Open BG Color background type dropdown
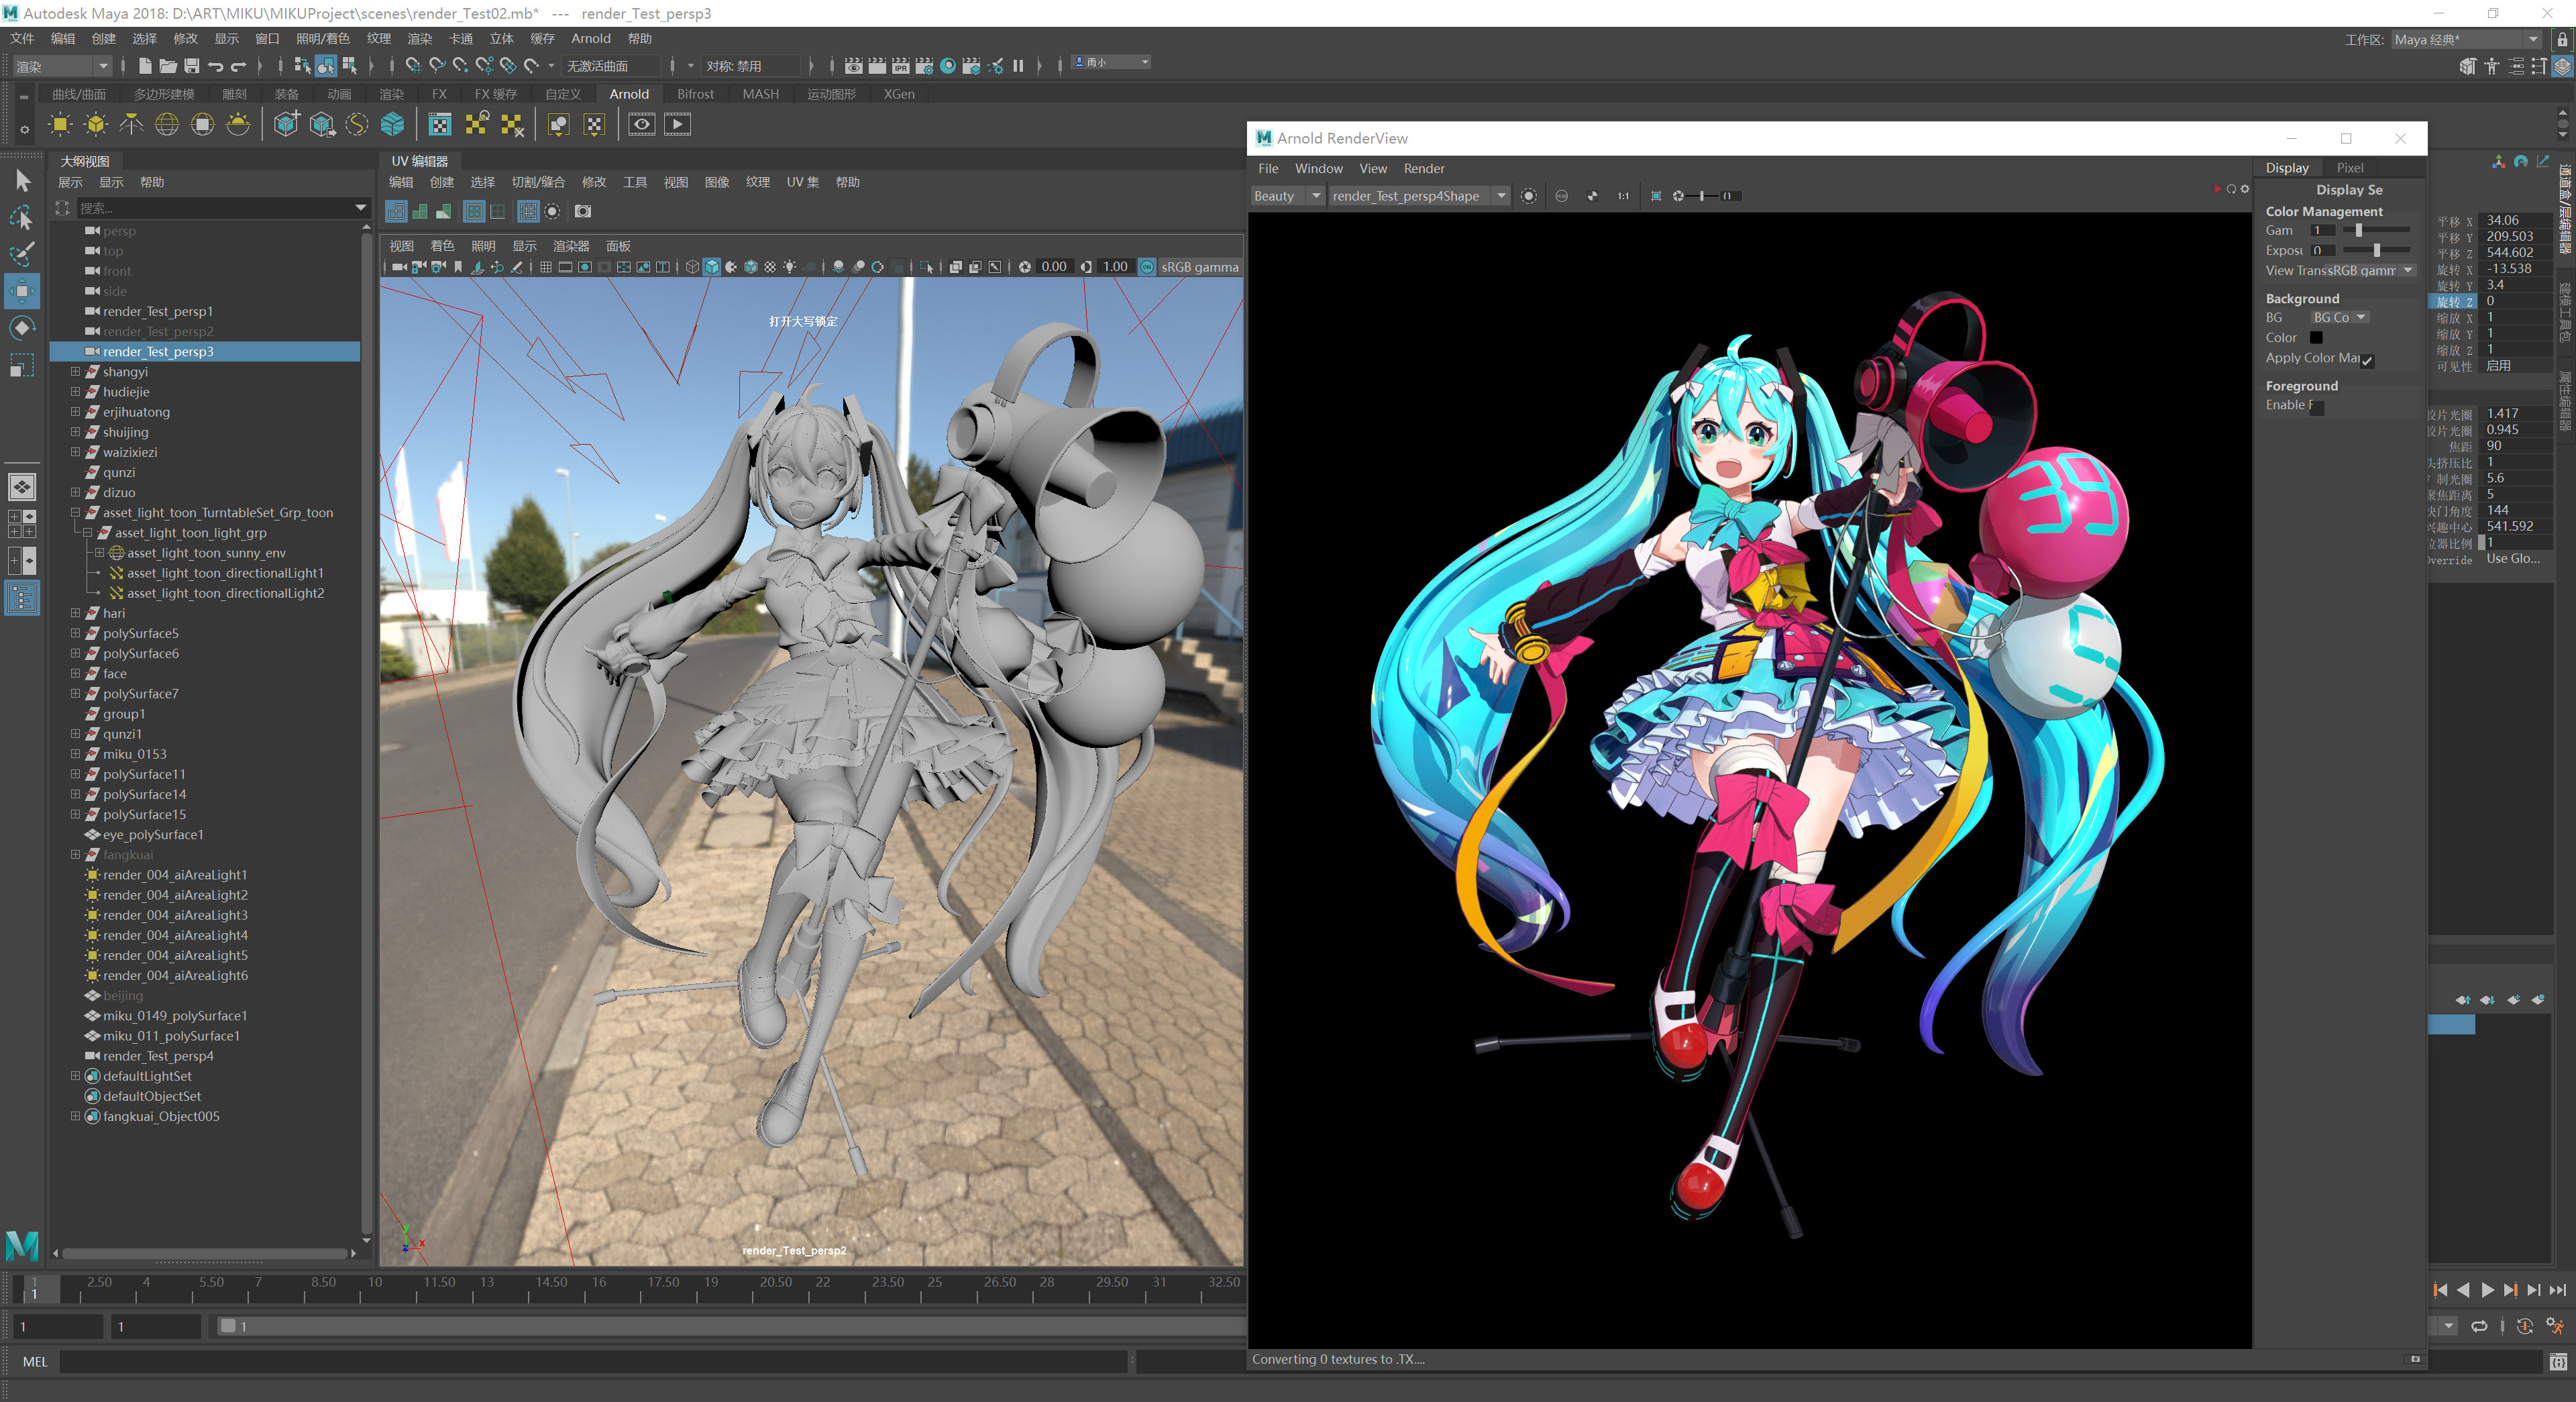The width and height of the screenshot is (2576, 1402). click(2340, 318)
